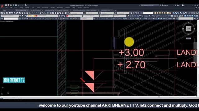Click the Redo arrow in Standard toolbar
This screenshot has width=199, height=111.
pos(36,13)
